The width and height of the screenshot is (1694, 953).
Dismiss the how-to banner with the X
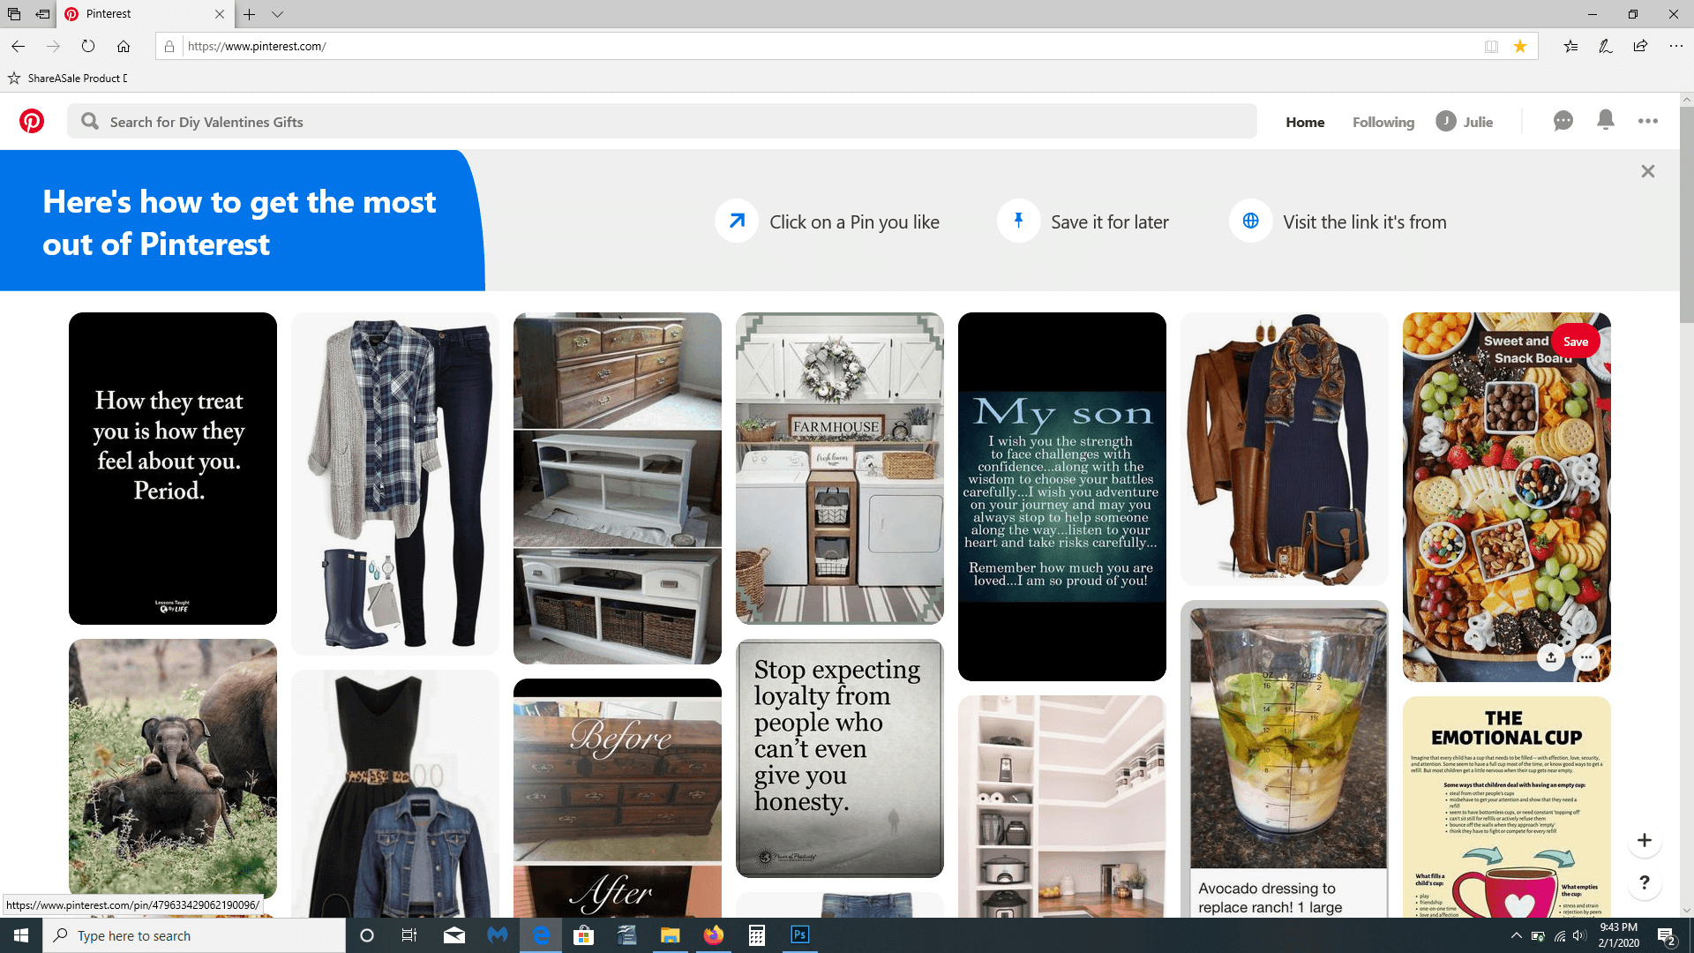[1647, 171]
